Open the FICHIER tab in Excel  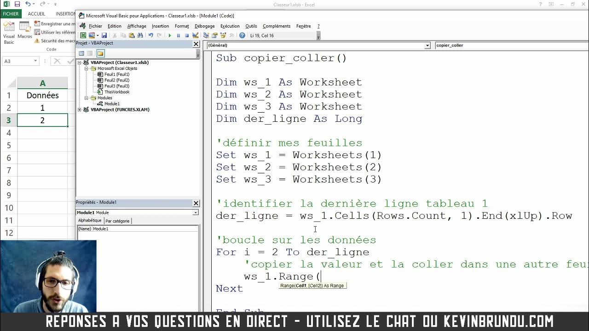11,14
